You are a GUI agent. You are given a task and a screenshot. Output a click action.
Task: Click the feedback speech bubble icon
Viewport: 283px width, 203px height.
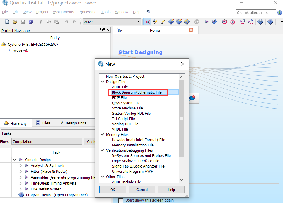pos(148,12)
